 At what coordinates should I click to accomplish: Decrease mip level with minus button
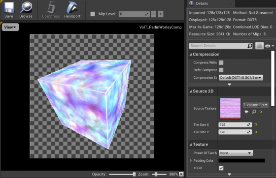pyautogui.click(x=153, y=14)
